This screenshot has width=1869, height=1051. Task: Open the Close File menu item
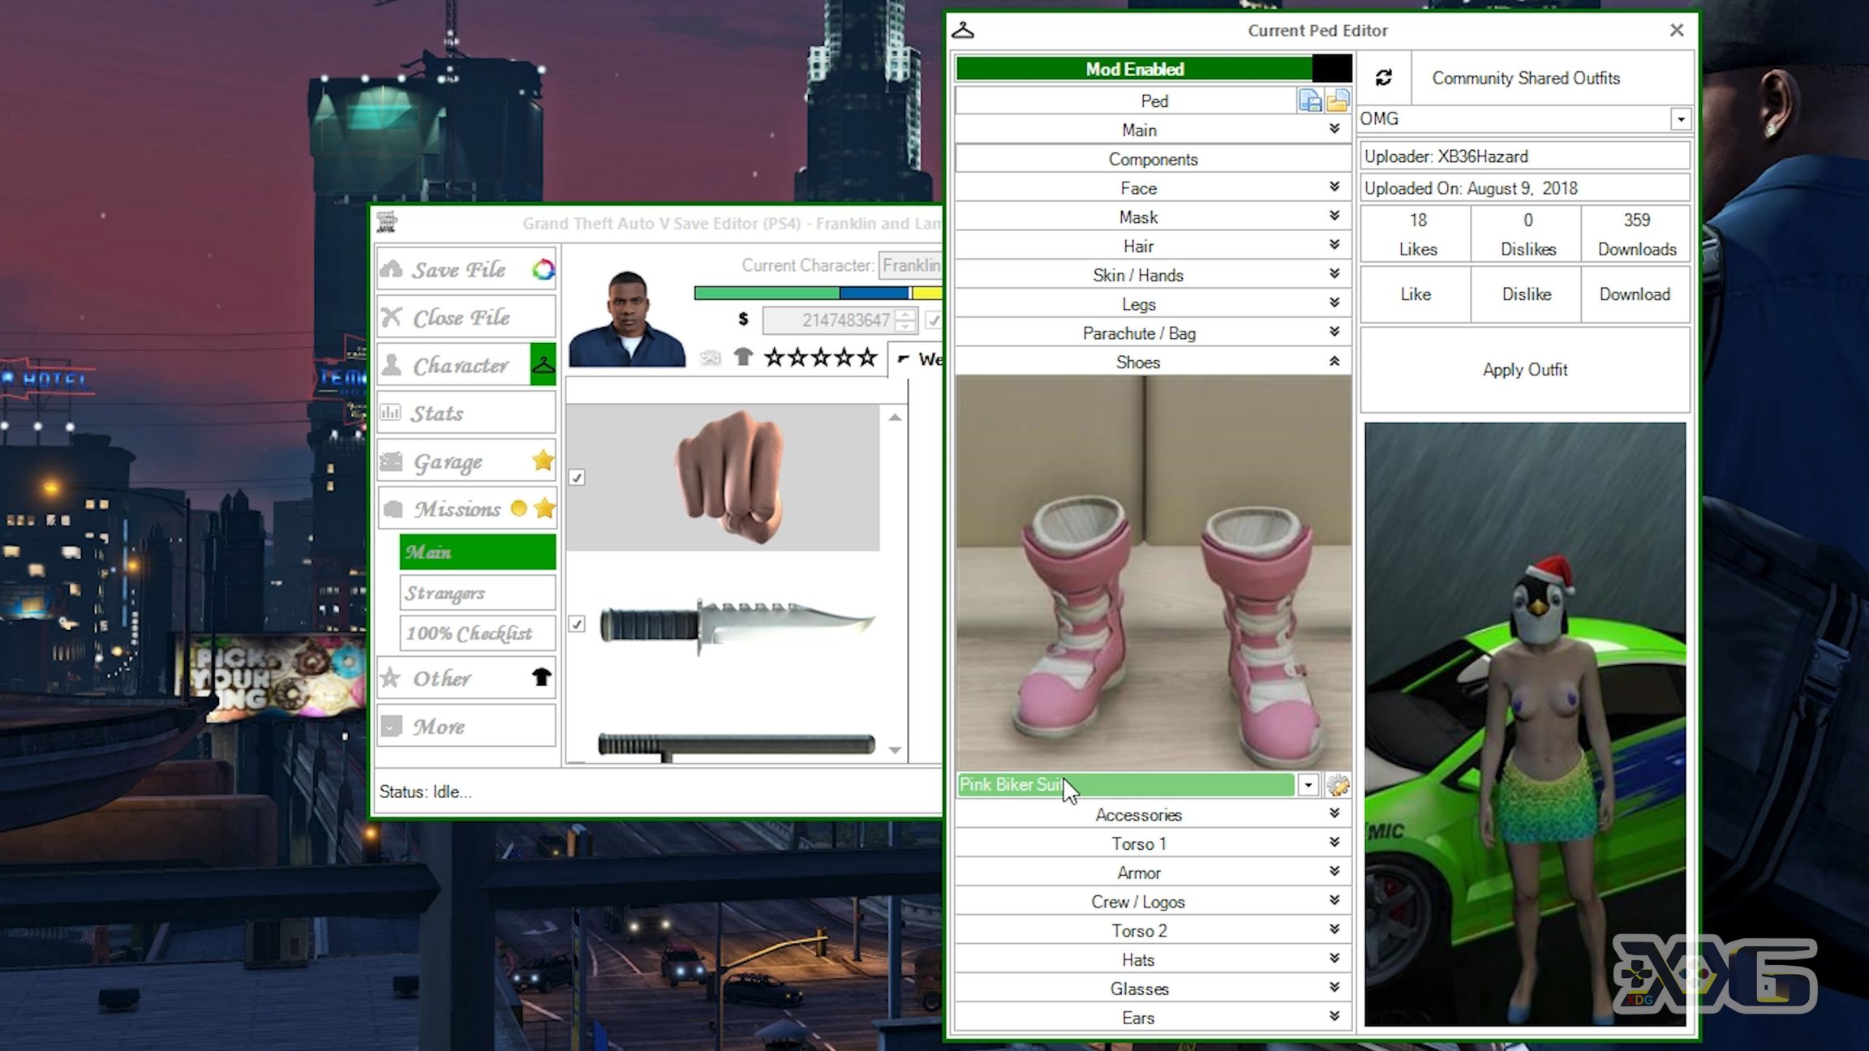(466, 317)
